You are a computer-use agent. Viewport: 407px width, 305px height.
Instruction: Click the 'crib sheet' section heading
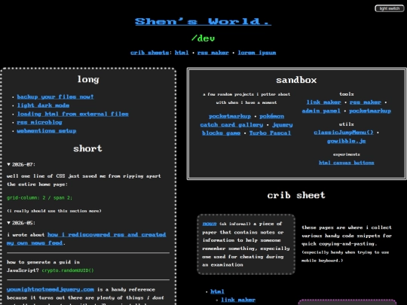[296, 195]
